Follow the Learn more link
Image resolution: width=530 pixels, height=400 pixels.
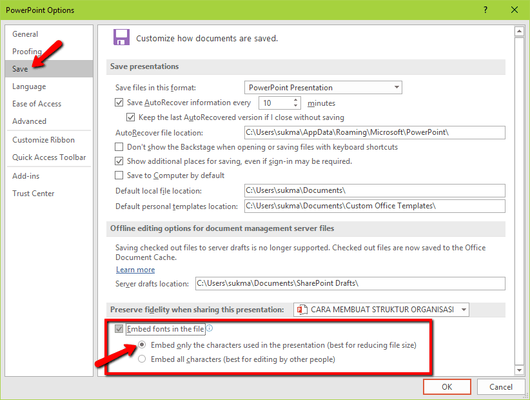coord(135,270)
